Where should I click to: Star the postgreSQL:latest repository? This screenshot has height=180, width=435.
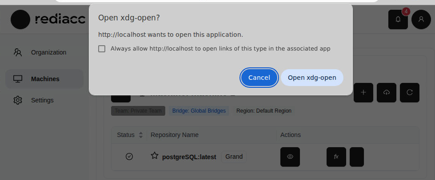click(155, 156)
